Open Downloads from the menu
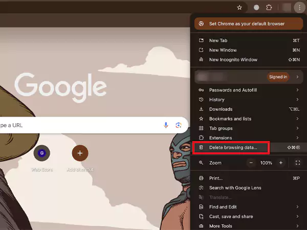This screenshot has height=230, width=307. click(x=249, y=109)
